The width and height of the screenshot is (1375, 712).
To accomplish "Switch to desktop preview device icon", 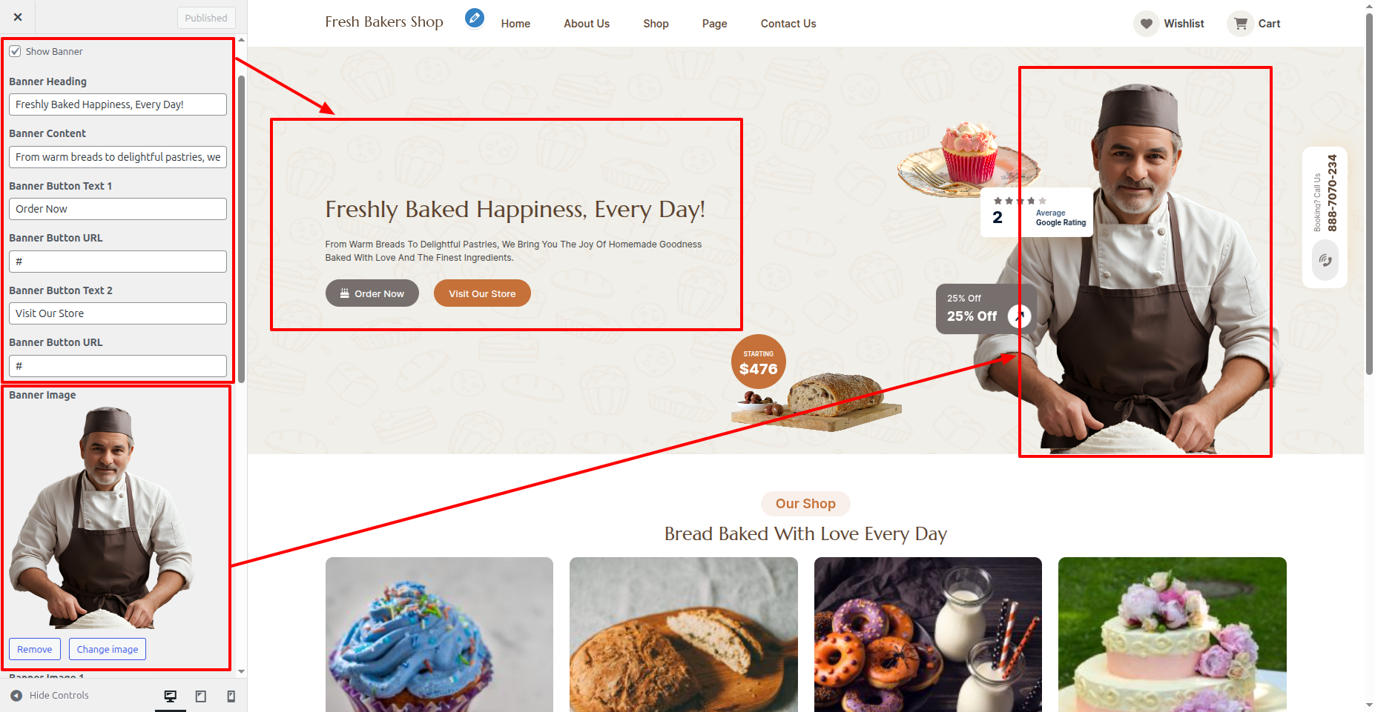I will point(171,696).
